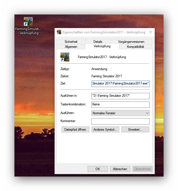Open the Erweitert... settings button
Viewport: 178px width, 191px height.
pos(135,130)
